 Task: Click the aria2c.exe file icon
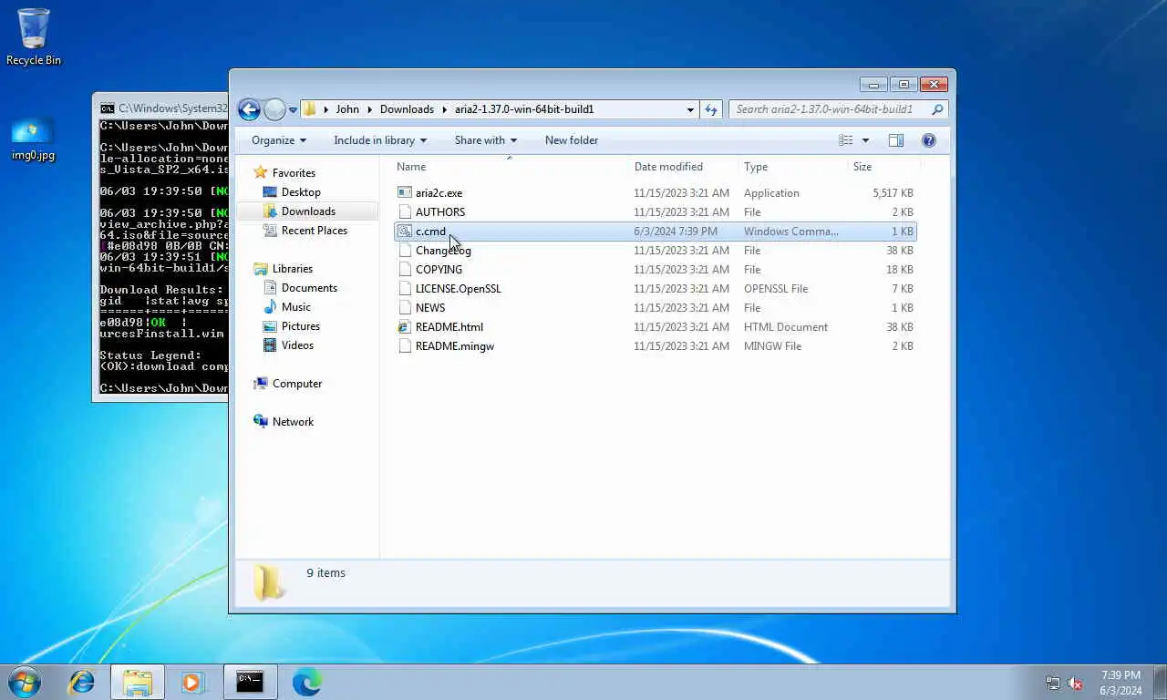(x=405, y=193)
